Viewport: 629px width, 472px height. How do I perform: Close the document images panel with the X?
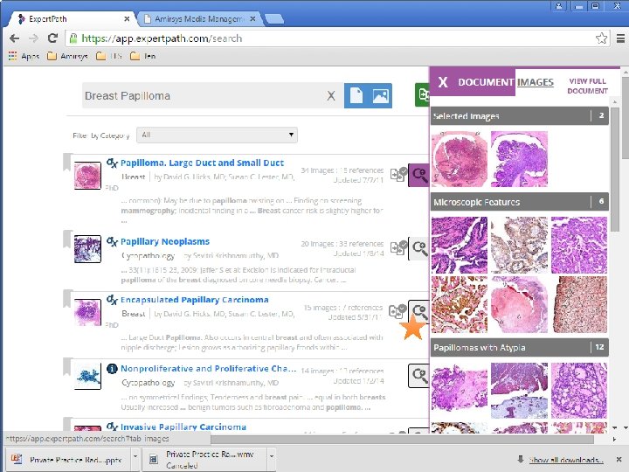point(443,82)
